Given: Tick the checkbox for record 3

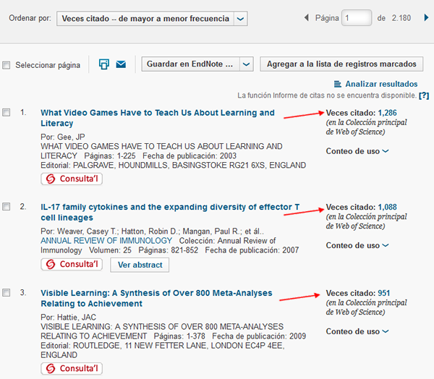Looking at the screenshot, I should tap(7, 293).
